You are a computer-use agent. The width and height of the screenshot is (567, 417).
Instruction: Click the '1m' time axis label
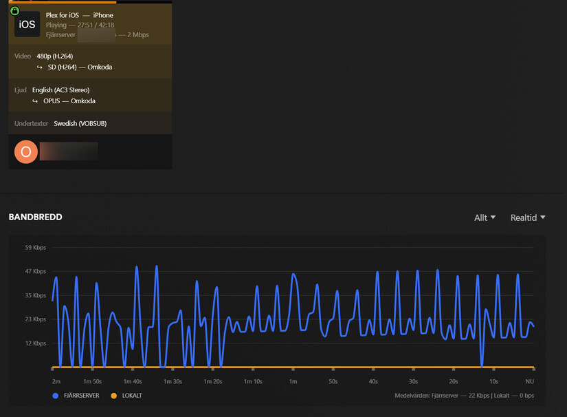pyautogui.click(x=293, y=381)
